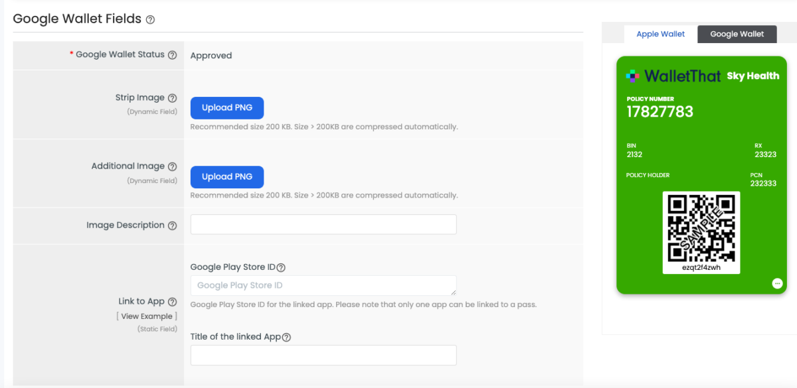Open the more options ellipsis on the pass preview
The image size is (797, 388).
pos(777,283)
